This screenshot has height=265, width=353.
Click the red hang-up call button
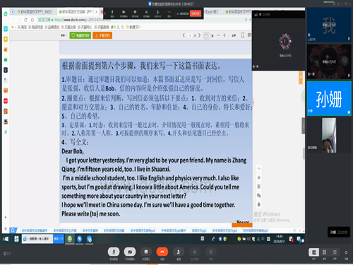[162, 252]
